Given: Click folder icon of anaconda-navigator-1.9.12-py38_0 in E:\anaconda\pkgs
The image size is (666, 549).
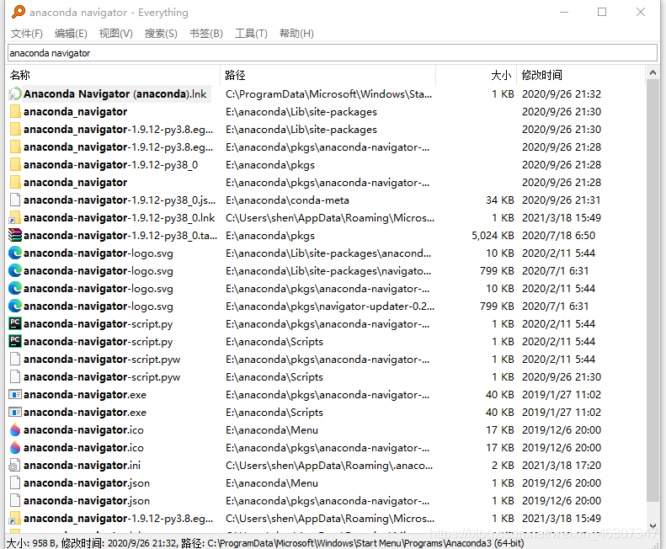Looking at the screenshot, I should [15, 165].
